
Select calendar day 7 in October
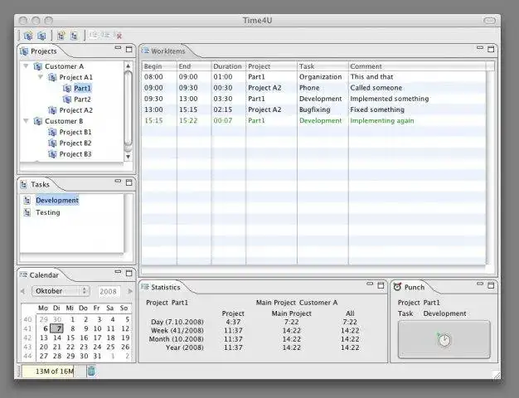point(57,329)
